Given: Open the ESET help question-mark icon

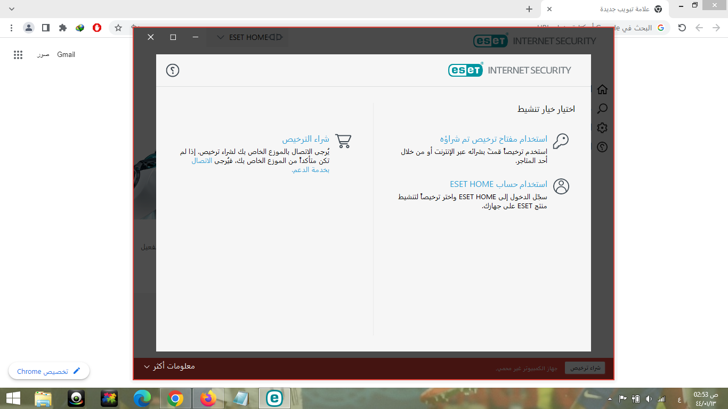Looking at the screenshot, I should (173, 70).
